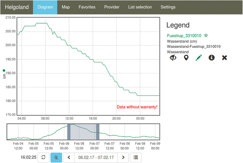This screenshot has height=163, width=243.
Task: Click the Fuestrup_3310010 legend title
Action: [184, 36]
